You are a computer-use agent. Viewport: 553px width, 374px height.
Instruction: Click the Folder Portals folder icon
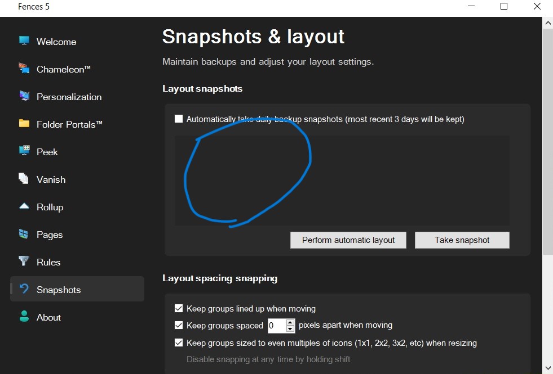tap(24, 124)
